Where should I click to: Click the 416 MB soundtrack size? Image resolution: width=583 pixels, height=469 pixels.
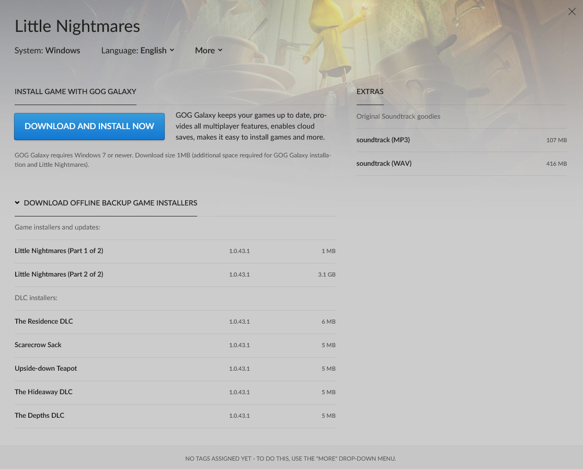tap(556, 164)
